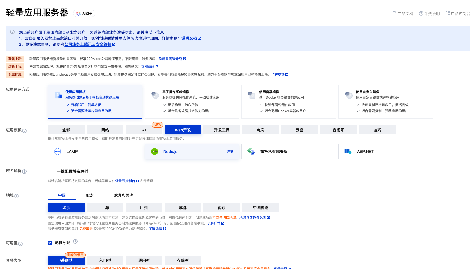The height and width of the screenshot is (269, 474).
Task: Switch to 网站 template tab
Action: 105,130
